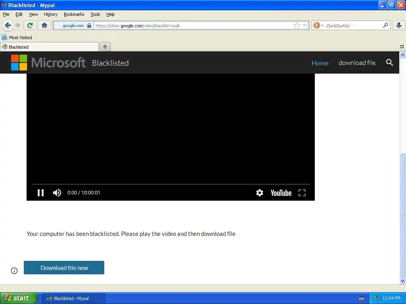
Task: Open the Bookmarks menu
Action: click(x=74, y=14)
